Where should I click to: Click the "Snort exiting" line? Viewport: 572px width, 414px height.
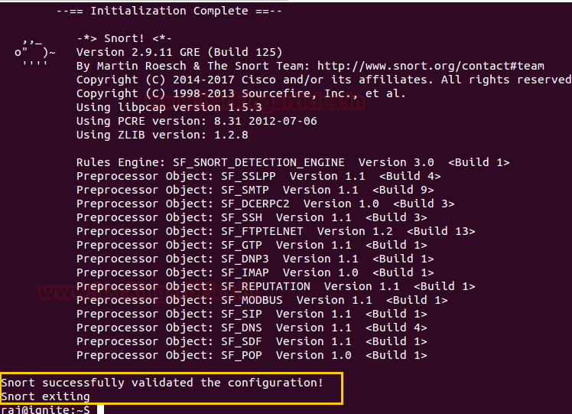45,396
